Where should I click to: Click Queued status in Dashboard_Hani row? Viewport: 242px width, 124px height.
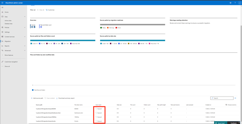(99, 113)
